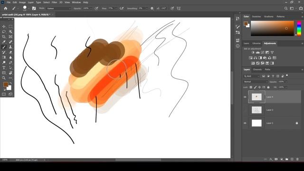Show the hidden Layer 3 visibility box
Viewport: 304px width, 171px height.
(x=245, y=110)
